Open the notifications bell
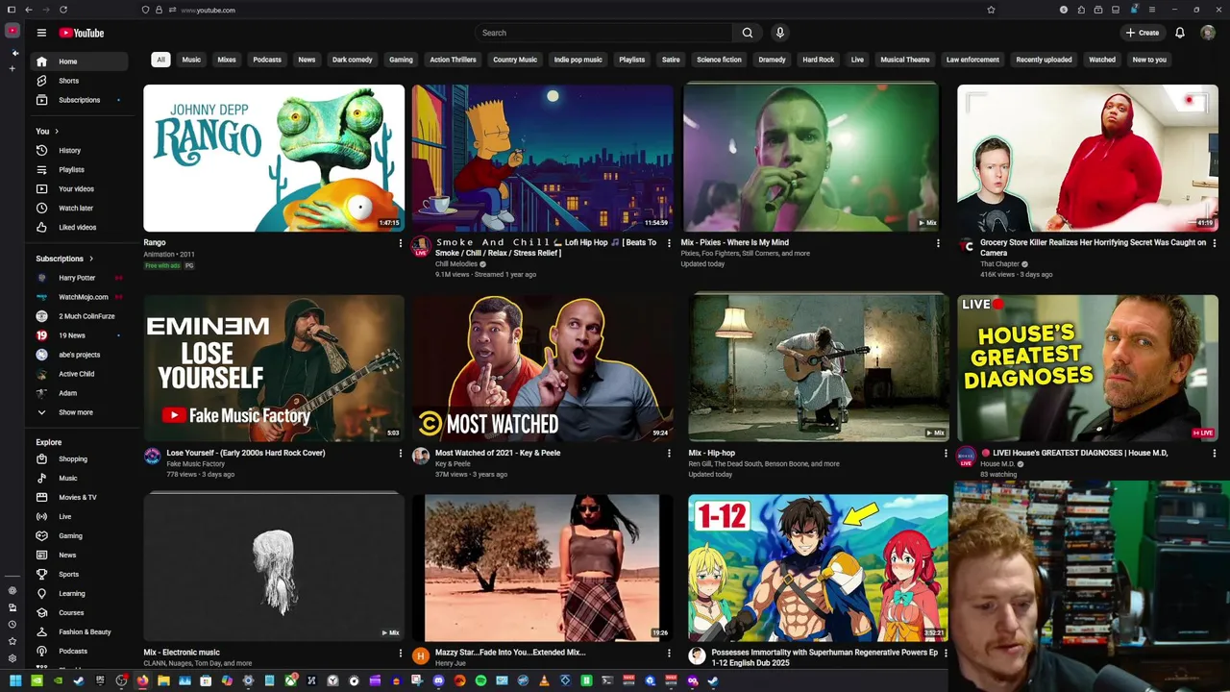This screenshot has height=692, width=1230. [x=1179, y=33]
